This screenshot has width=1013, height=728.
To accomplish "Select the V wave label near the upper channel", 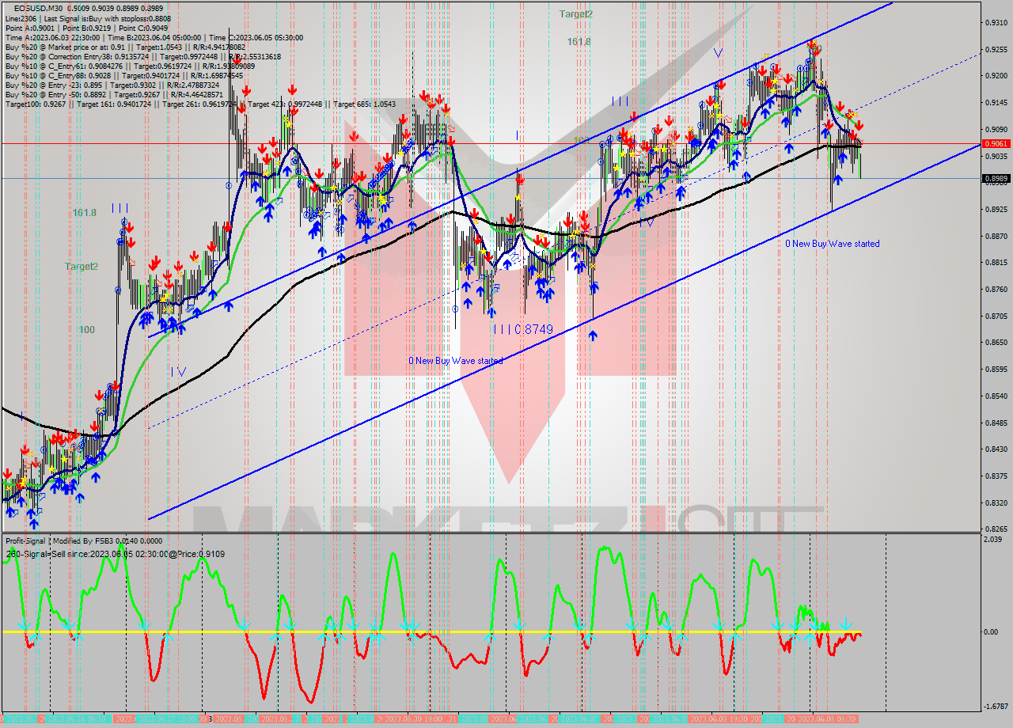I will pyautogui.click(x=717, y=53).
